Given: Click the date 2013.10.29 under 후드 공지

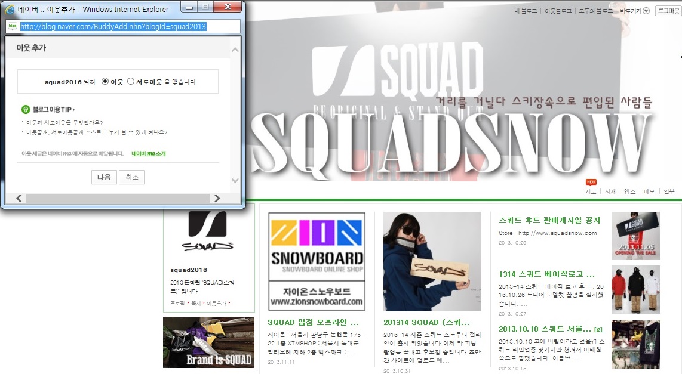Looking at the screenshot, I should pyautogui.click(x=512, y=243).
